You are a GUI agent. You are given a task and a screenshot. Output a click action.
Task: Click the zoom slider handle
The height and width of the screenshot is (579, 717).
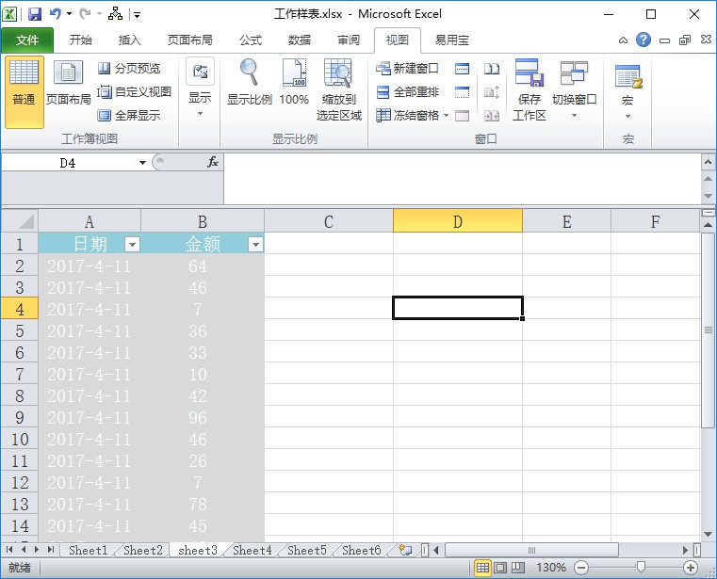(641, 568)
